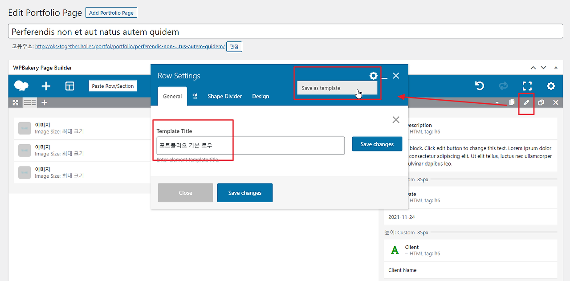Switch to the General tab
This screenshot has height=281, width=570.
(172, 96)
